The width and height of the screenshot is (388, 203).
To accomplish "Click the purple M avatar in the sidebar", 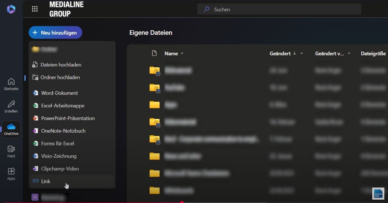I will pos(35,197).
